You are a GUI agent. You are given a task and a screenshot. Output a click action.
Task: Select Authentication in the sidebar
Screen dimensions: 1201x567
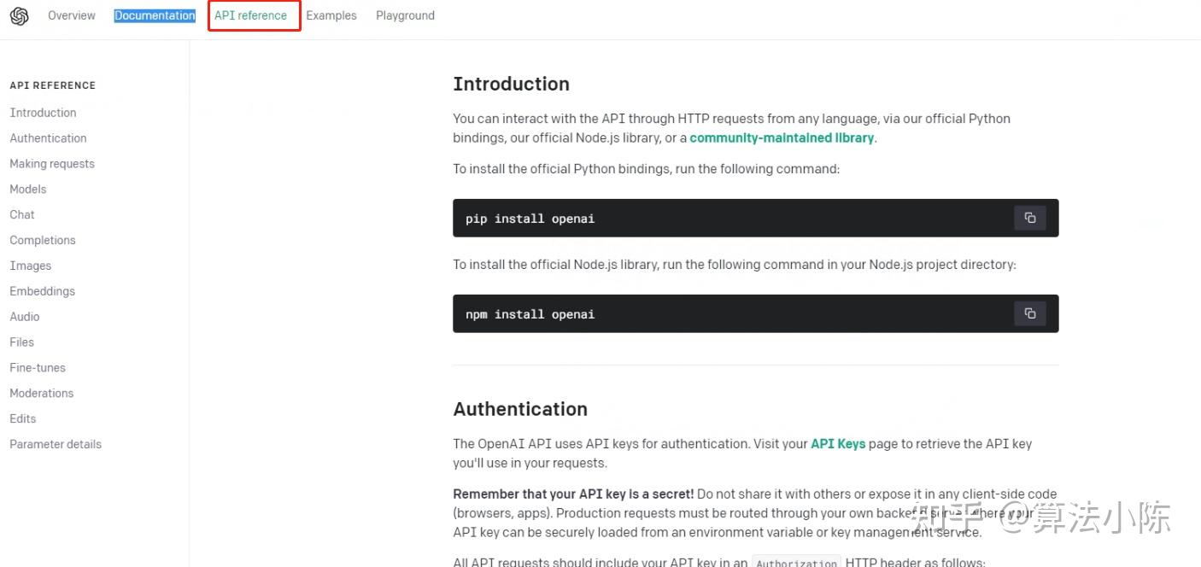(x=48, y=138)
